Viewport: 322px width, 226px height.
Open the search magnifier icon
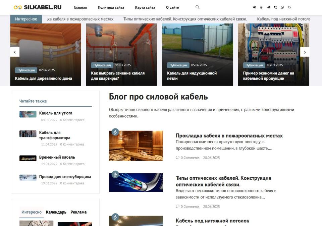[197, 7]
